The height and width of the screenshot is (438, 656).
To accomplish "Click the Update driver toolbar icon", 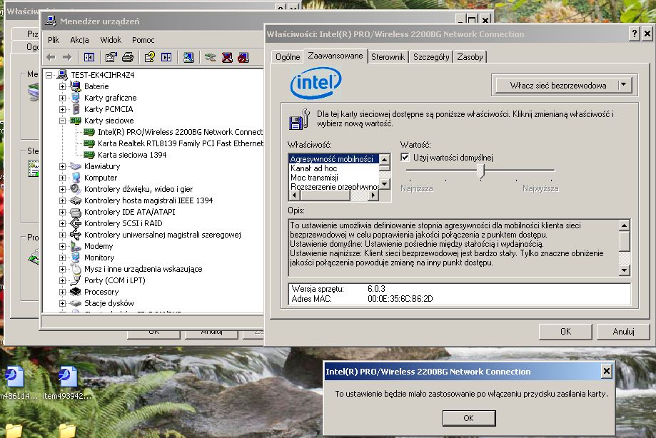I will [188, 57].
